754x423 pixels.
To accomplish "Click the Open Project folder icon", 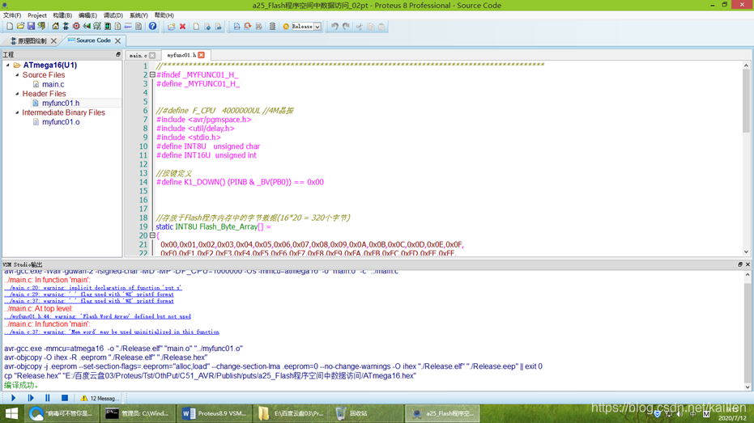I will click(x=20, y=27).
